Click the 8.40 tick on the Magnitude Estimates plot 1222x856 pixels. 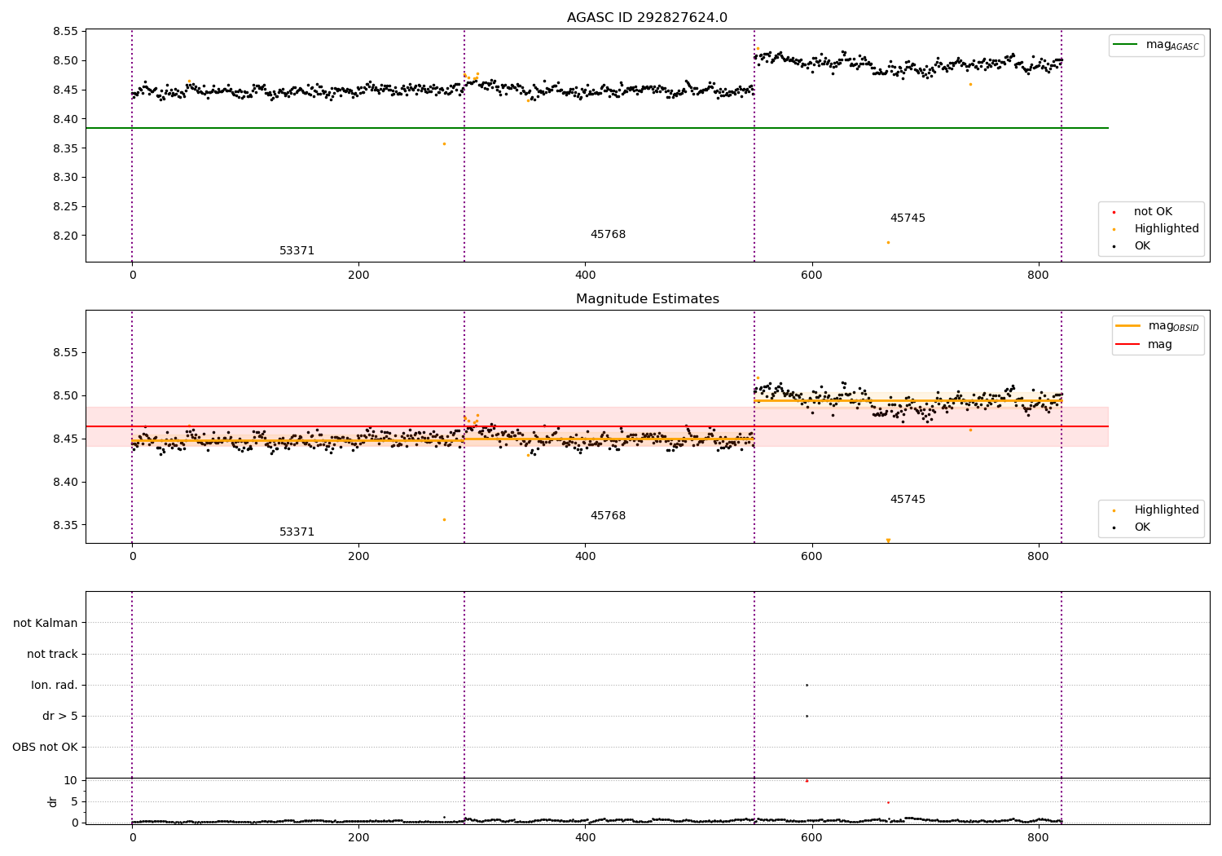(x=66, y=482)
